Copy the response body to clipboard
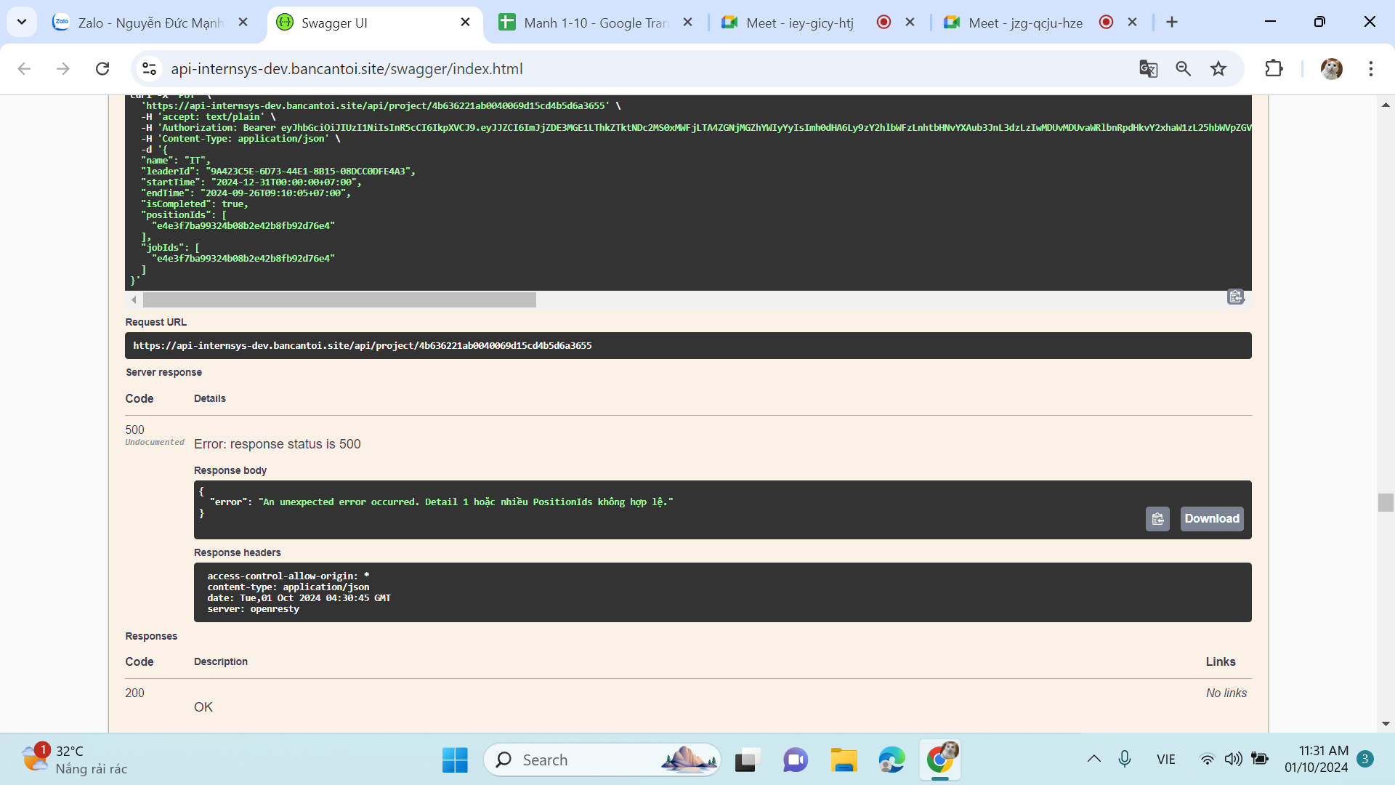 click(x=1157, y=519)
